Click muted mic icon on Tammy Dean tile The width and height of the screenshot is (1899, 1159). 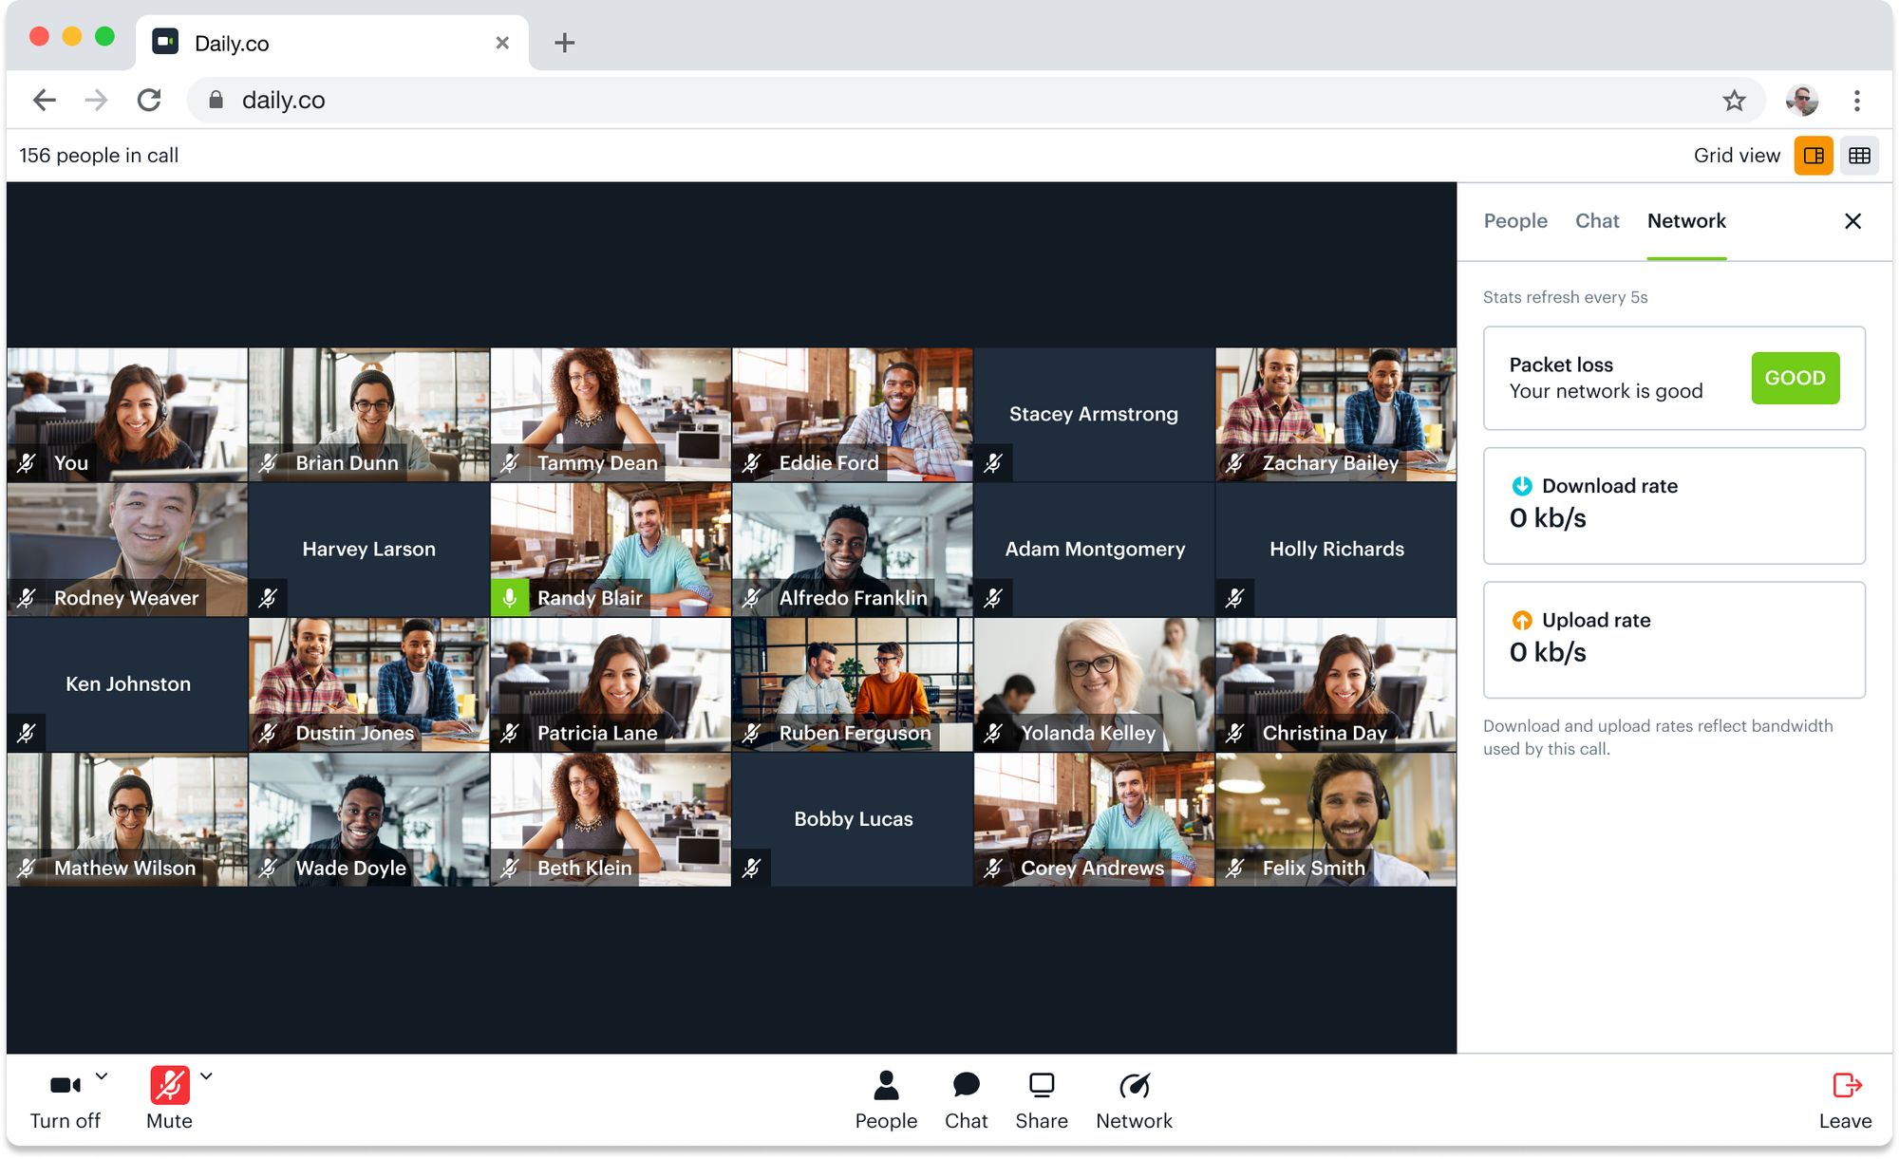(x=510, y=463)
